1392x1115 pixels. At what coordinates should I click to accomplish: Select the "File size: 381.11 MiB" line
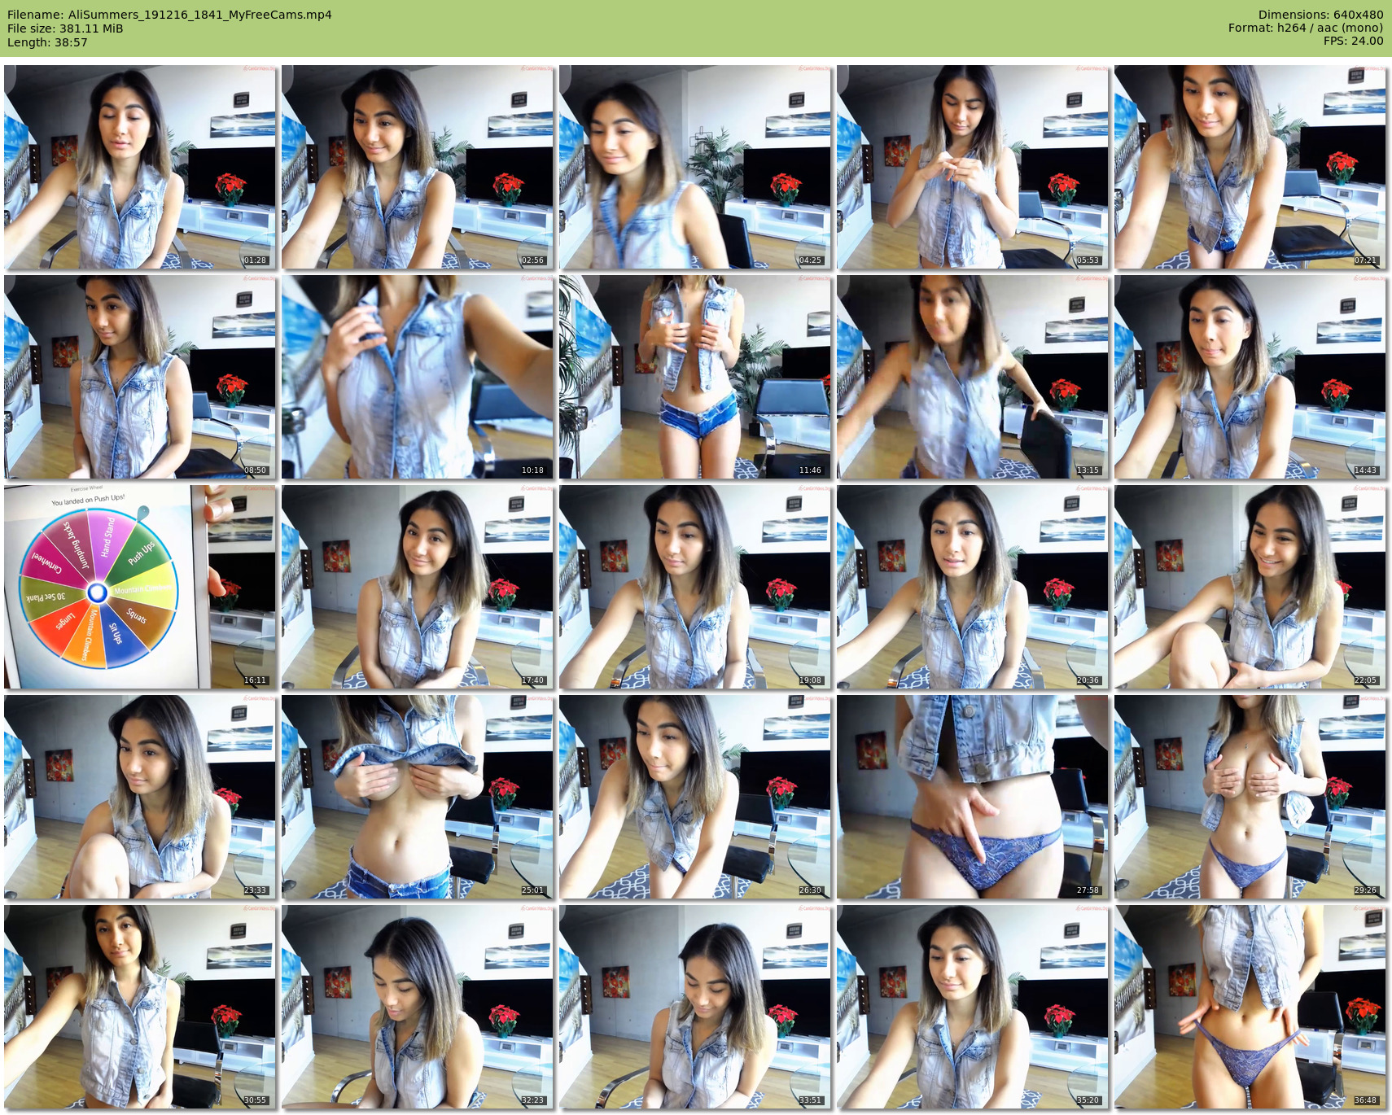point(65,28)
